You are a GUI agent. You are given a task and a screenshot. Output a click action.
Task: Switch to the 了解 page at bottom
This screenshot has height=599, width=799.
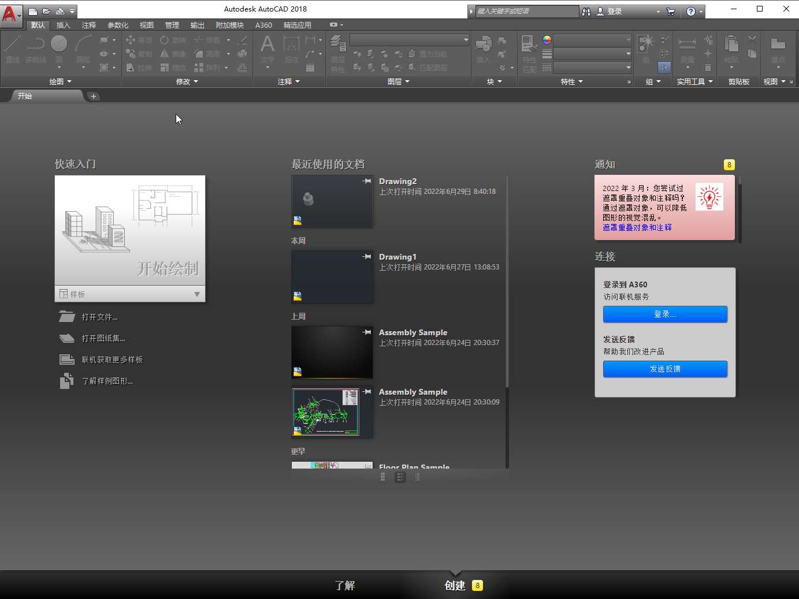click(345, 585)
